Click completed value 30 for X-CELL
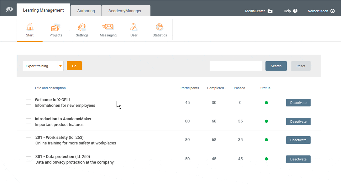The width and height of the screenshot is (341, 184). click(214, 103)
